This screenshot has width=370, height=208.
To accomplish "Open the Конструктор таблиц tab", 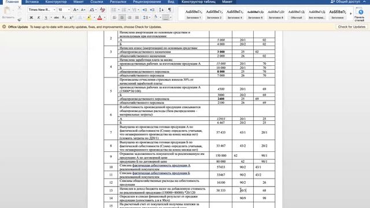I will [198, 2].
